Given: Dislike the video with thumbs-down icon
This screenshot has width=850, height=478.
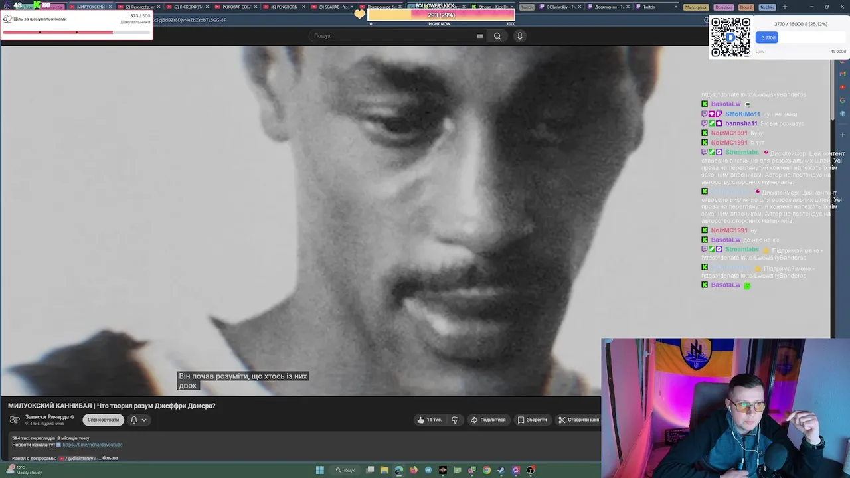Looking at the screenshot, I should point(455,420).
